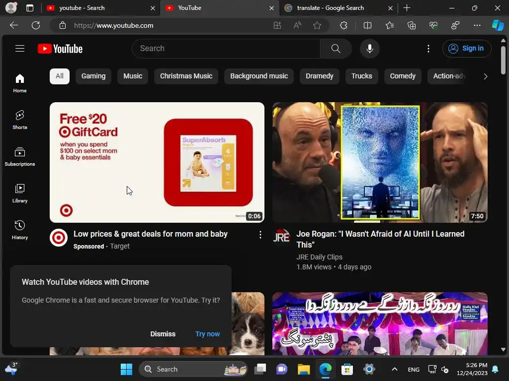Open the Target gift card ad thumbnail

157,162
